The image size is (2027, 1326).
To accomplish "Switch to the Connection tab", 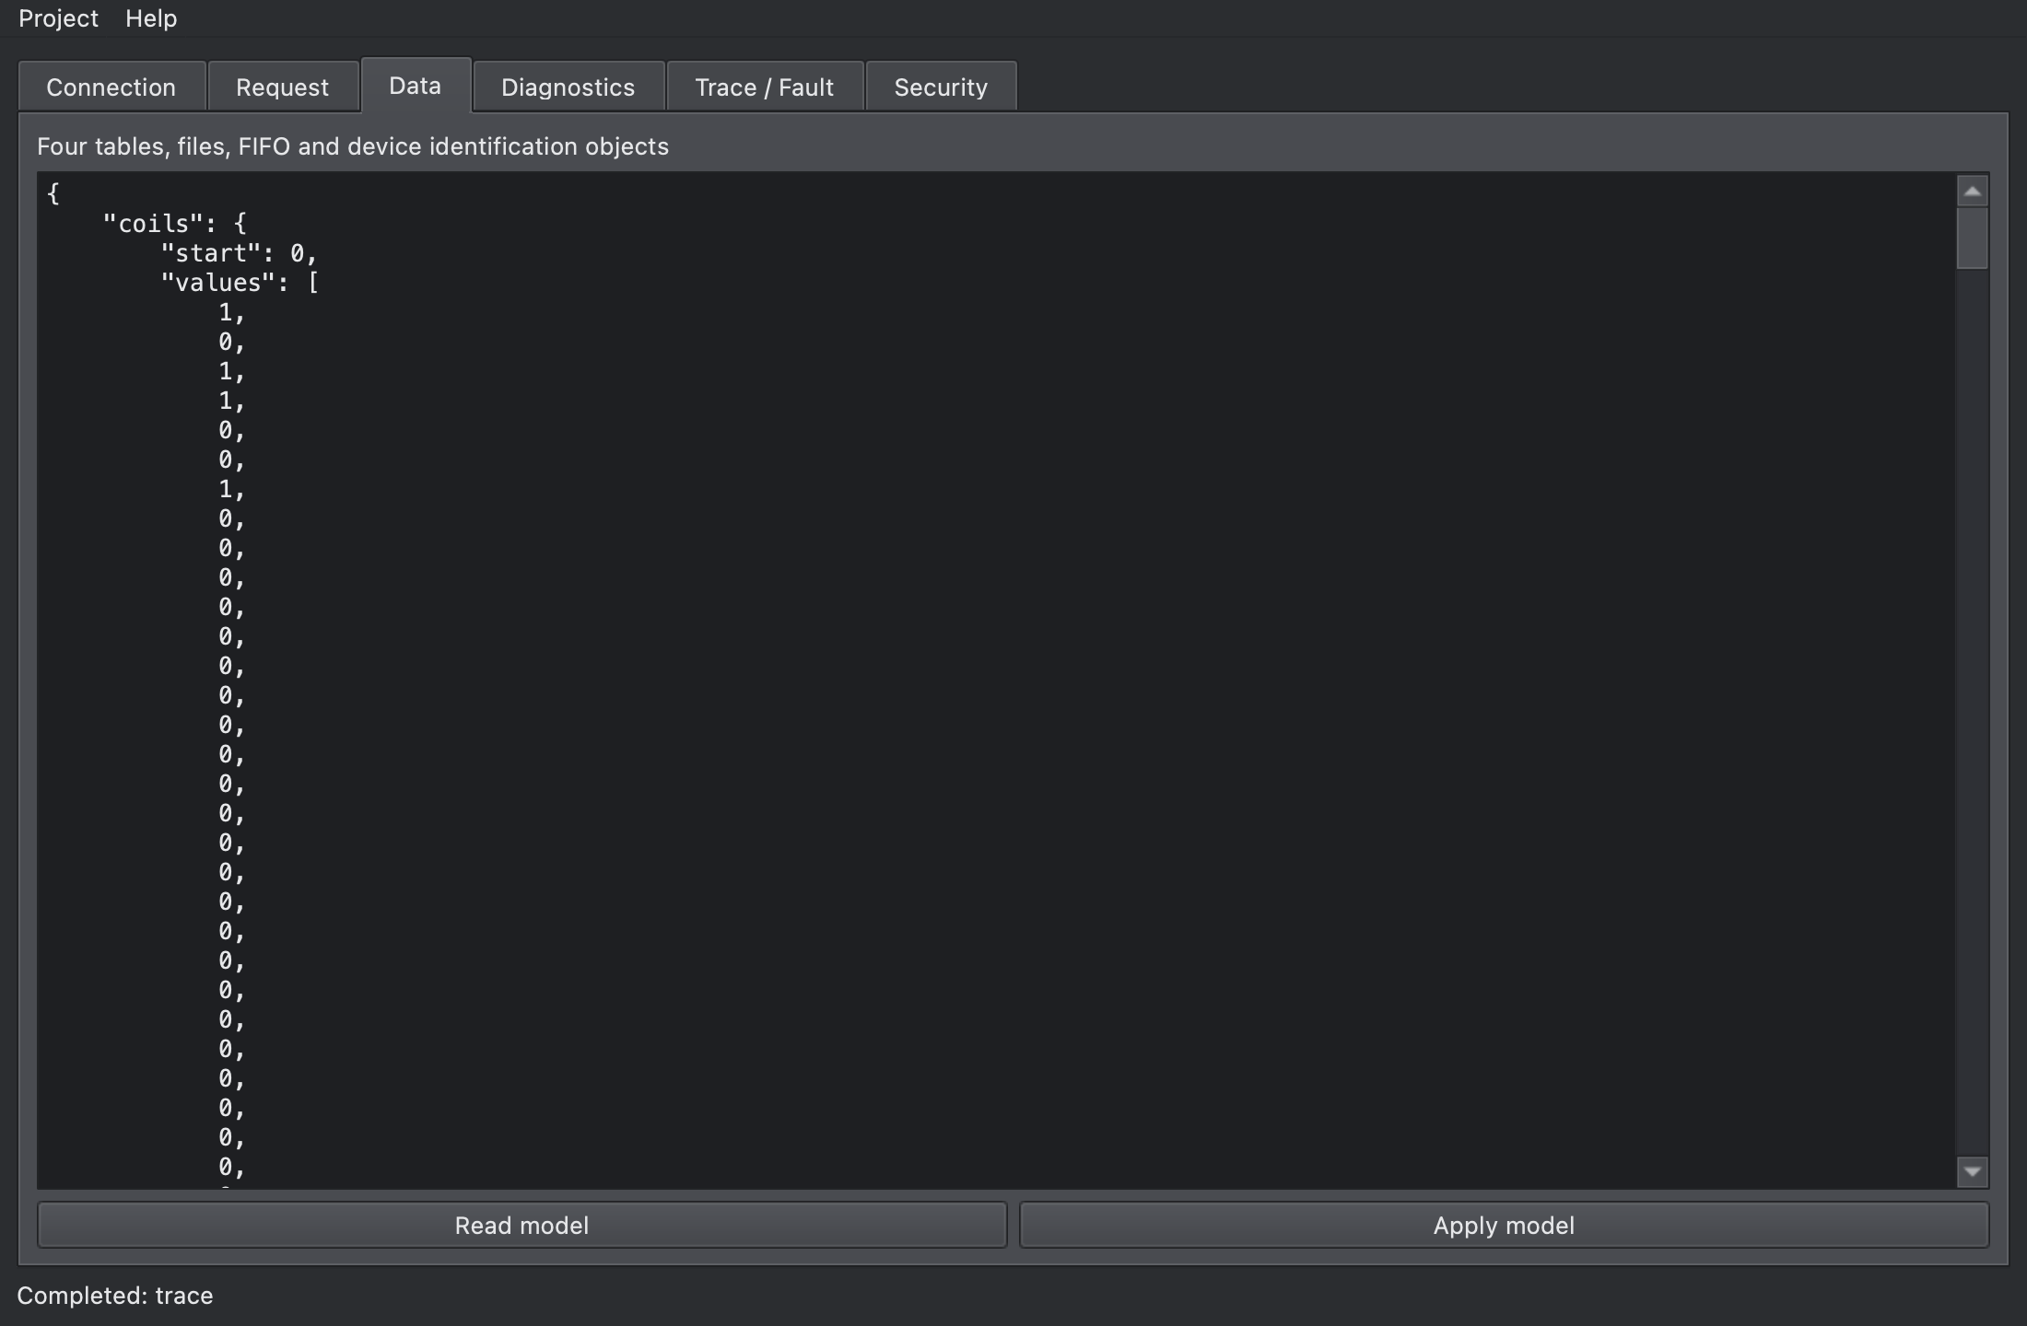I will [x=111, y=87].
